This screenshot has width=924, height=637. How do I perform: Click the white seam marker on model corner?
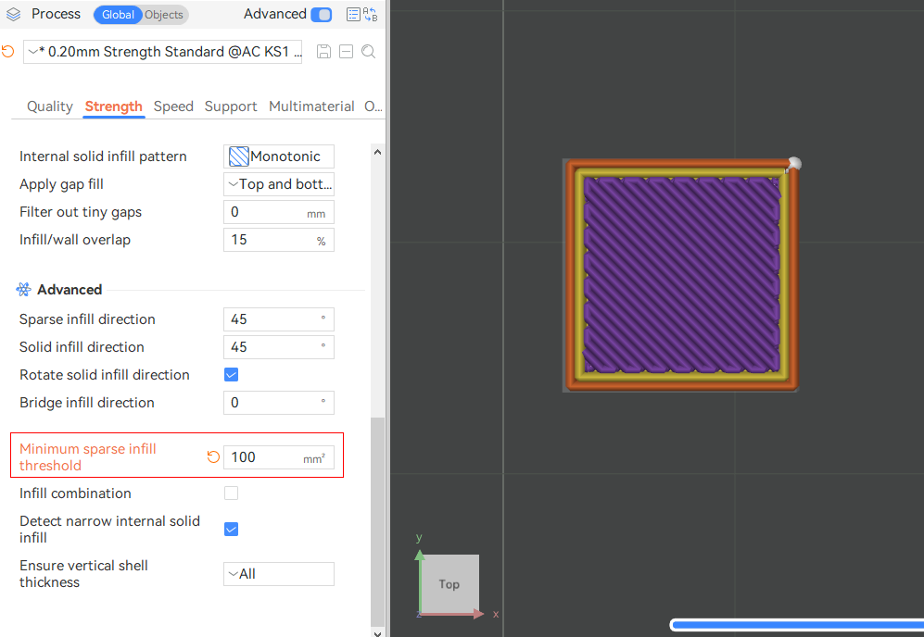coord(794,164)
